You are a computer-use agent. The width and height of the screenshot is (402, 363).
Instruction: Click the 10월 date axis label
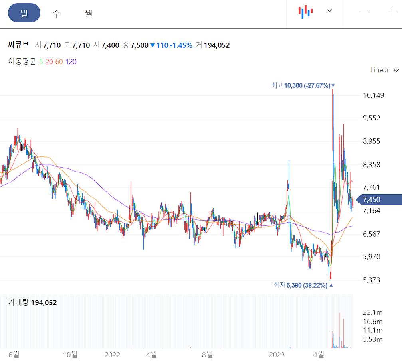tap(70, 355)
